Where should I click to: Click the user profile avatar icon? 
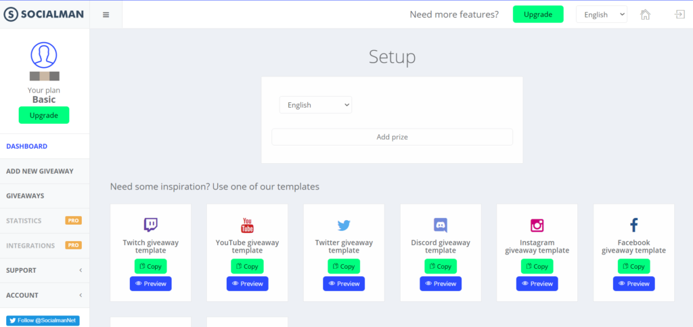coord(44,55)
